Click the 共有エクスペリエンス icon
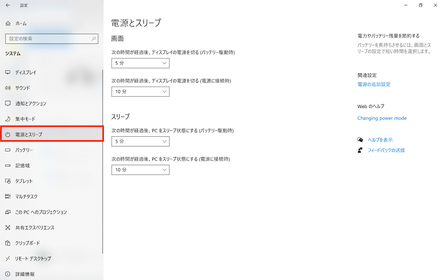 [x=8, y=227]
